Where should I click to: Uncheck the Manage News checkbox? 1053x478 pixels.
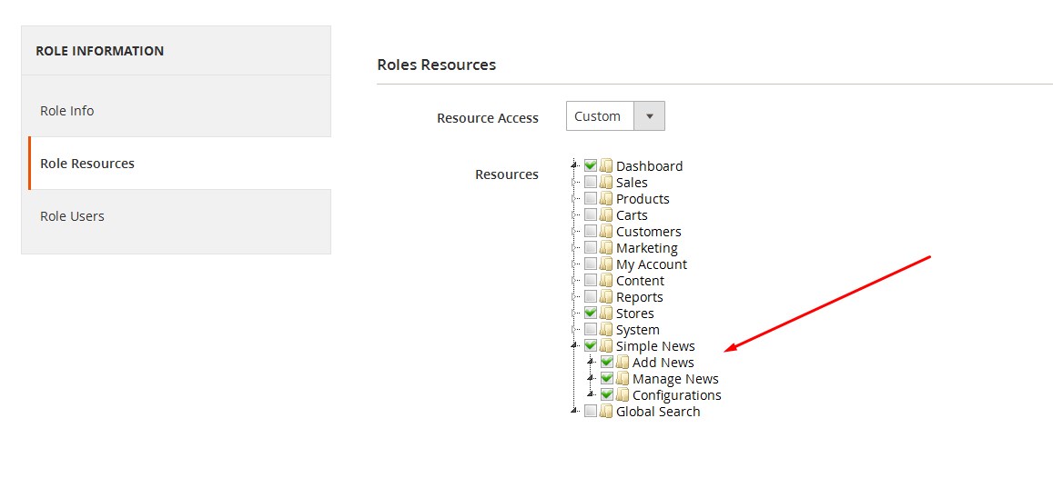(606, 377)
